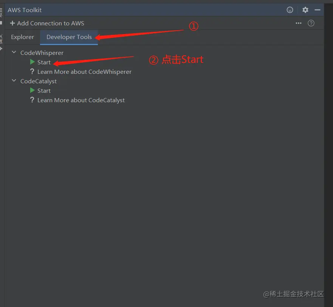The width and height of the screenshot is (333, 307).
Task: Click the plus icon before Add Connection
Action: pos(12,23)
